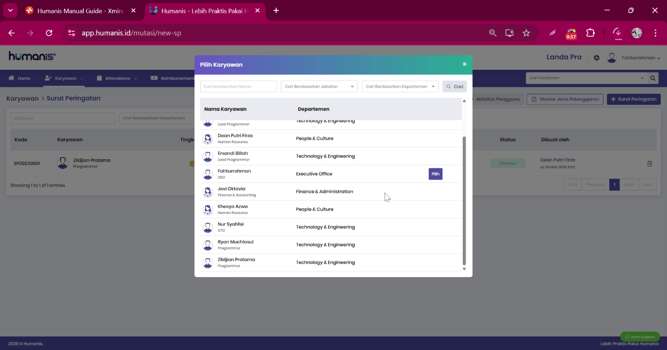Image resolution: width=667 pixels, height=350 pixels.
Task: Open Cari Berdasarkan Departemen dropdown in dialog
Action: click(400, 86)
